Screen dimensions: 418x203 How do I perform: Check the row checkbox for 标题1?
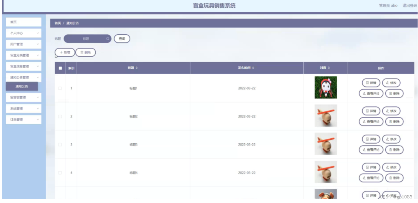point(60,88)
